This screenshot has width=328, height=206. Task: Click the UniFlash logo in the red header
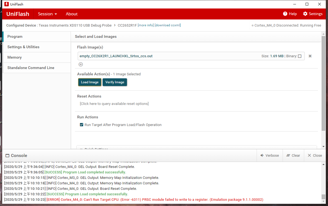coord(18,14)
